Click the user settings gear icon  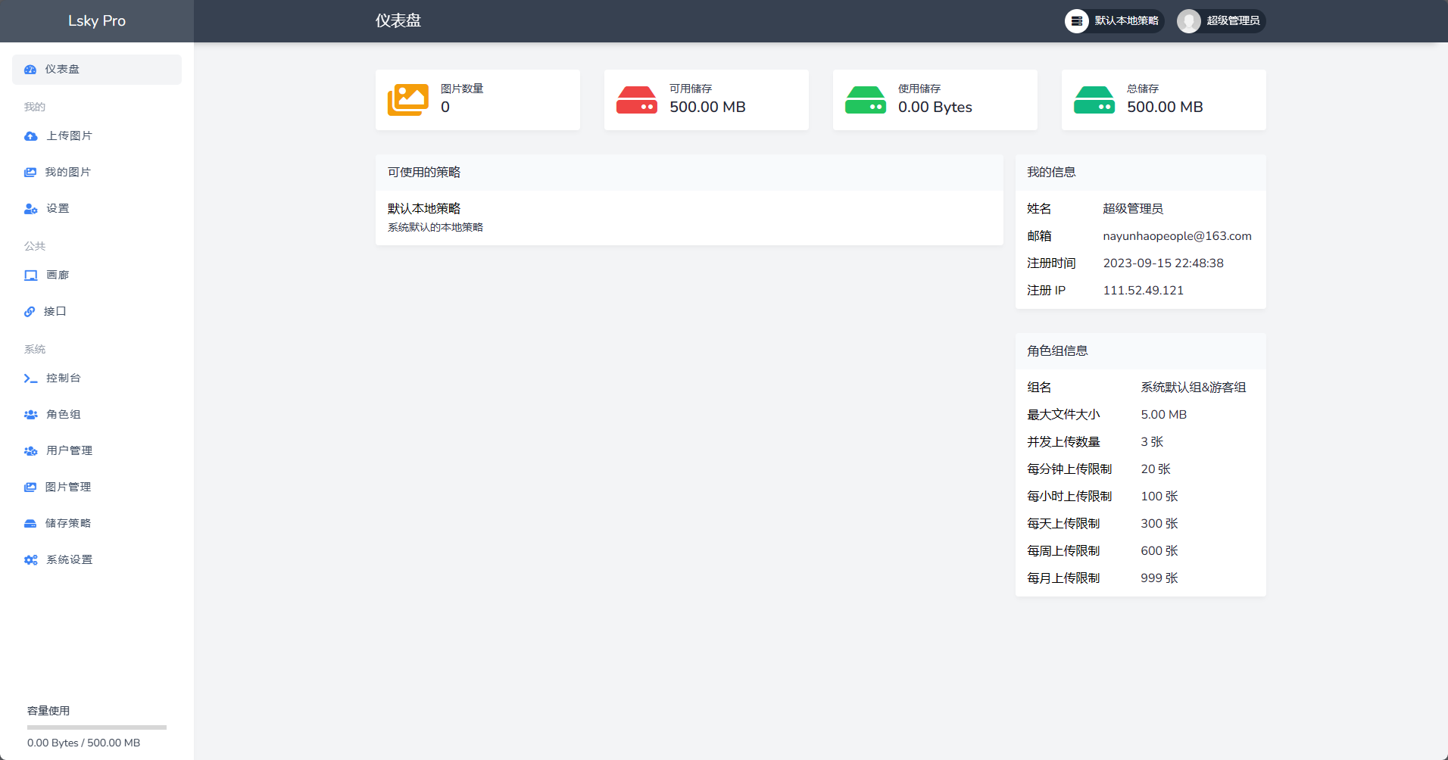[31, 209]
